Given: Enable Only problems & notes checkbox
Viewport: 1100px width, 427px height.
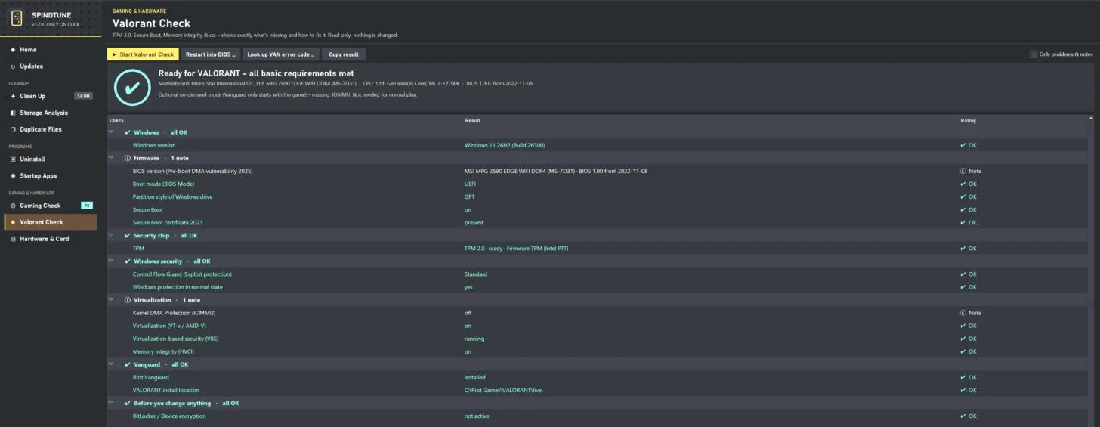Looking at the screenshot, I should (x=1034, y=54).
